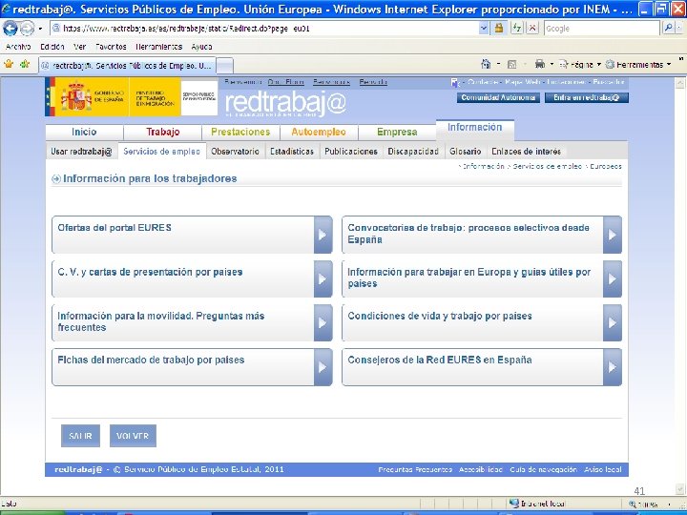The height and width of the screenshot is (515, 687).
Task: Open the Ayuda menu
Action: click(201, 47)
